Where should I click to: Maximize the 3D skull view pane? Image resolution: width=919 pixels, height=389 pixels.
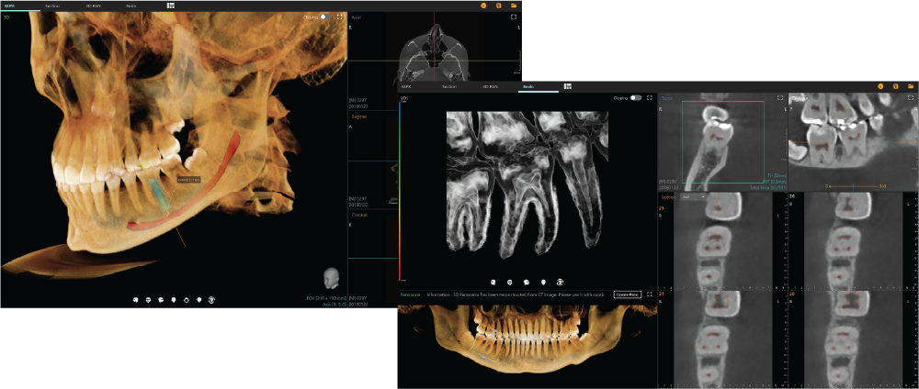pyautogui.click(x=341, y=17)
